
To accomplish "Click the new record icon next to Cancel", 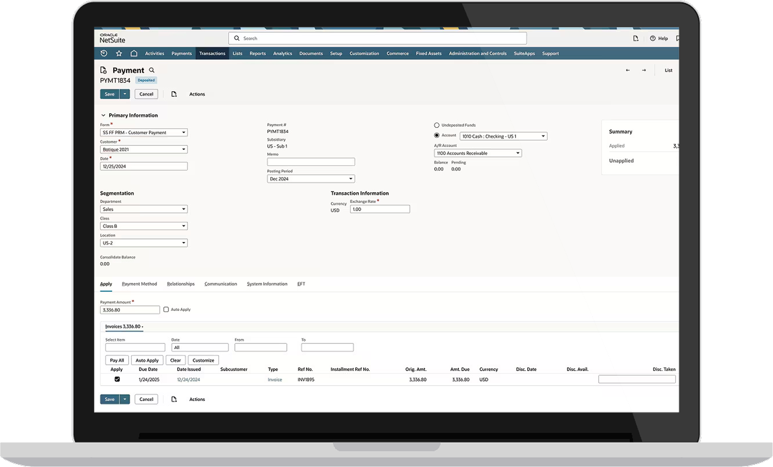I will (x=174, y=94).
